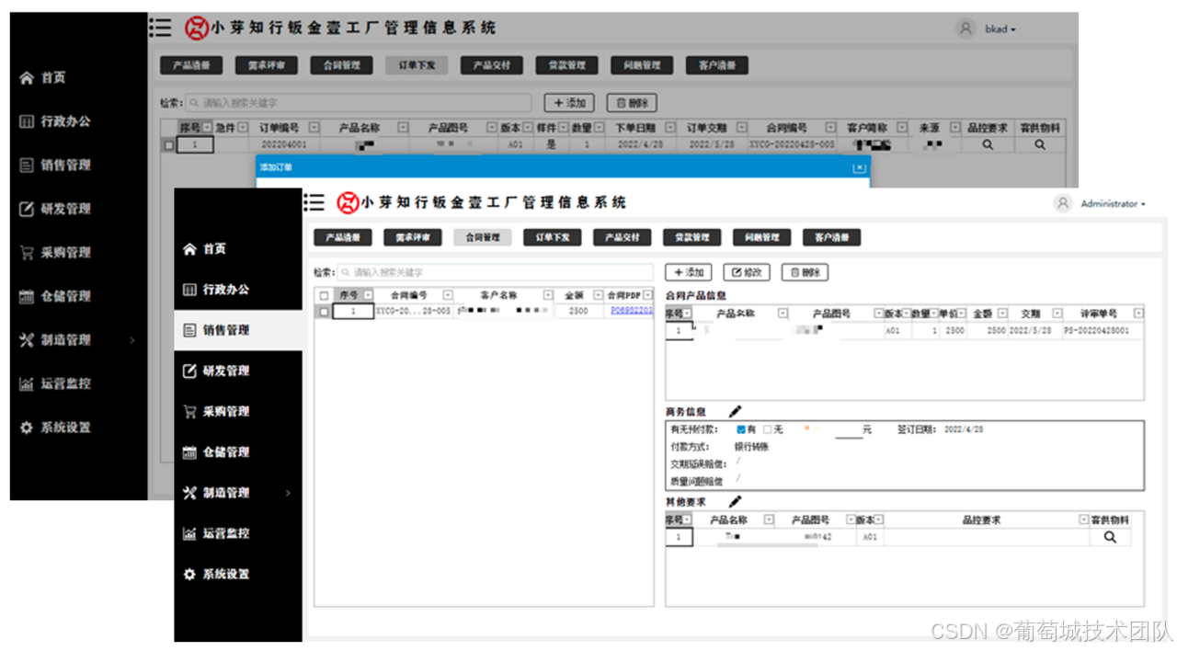Screen dimensions: 1177x651
Task: Click the 仓储管理 icon in front sidebar
Action: (x=189, y=452)
